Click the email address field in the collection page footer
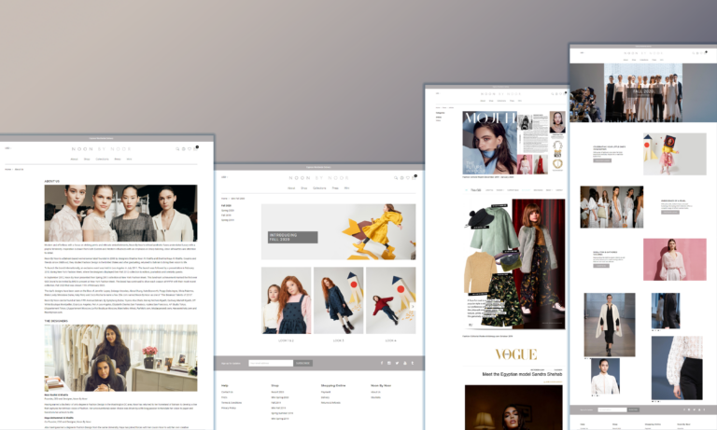The height and width of the screenshot is (430, 717). (x=271, y=363)
